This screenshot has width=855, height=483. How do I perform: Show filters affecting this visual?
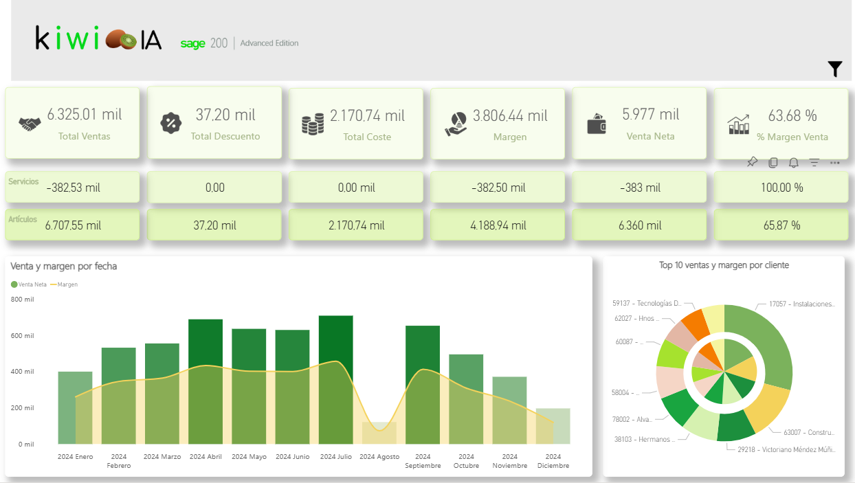point(814,163)
